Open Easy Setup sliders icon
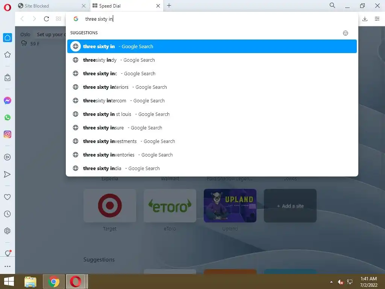The width and height of the screenshot is (385, 289). coord(377,19)
